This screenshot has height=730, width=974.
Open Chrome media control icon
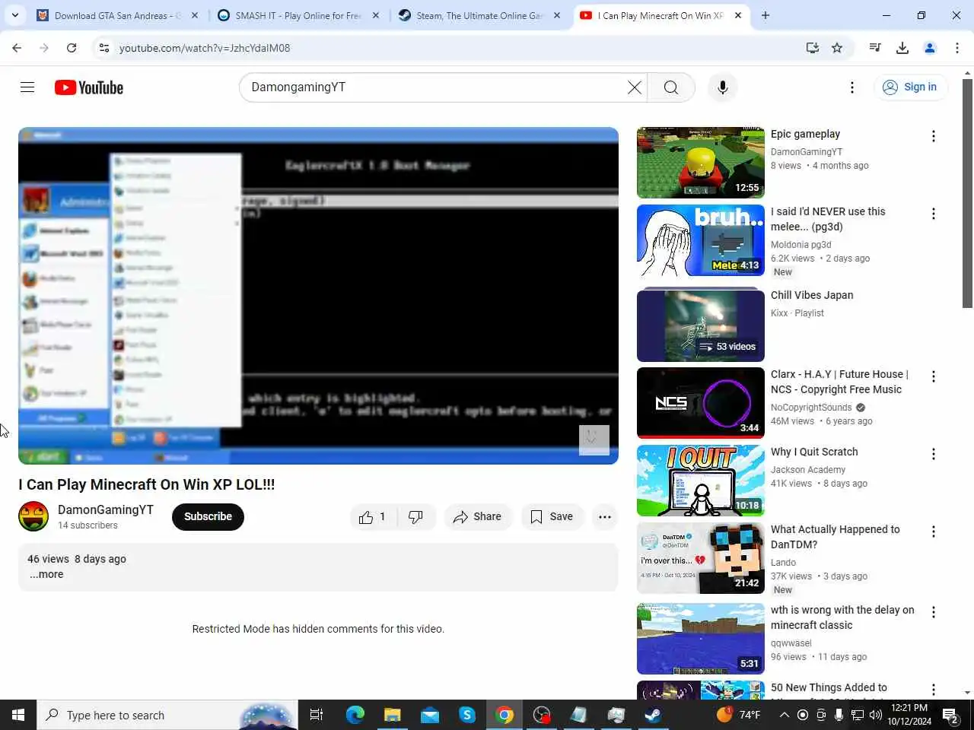[875, 48]
